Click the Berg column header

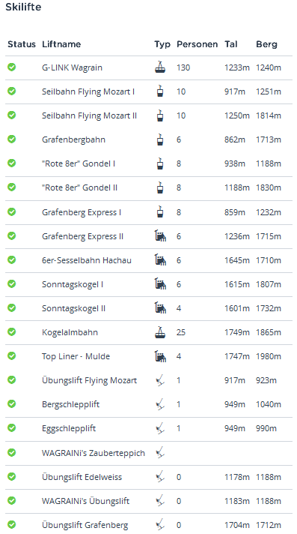(266, 44)
